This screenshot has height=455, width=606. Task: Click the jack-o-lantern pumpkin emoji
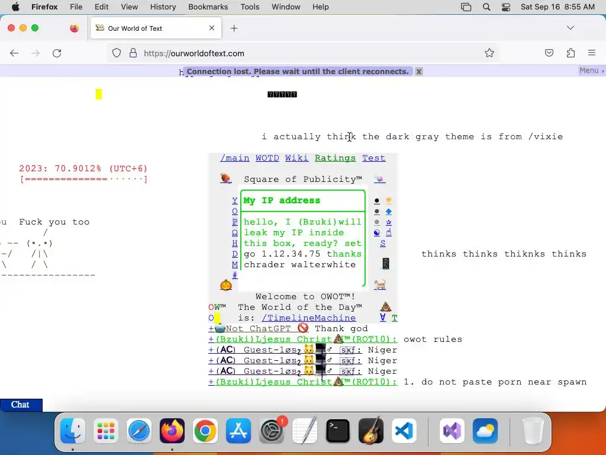(x=225, y=285)
